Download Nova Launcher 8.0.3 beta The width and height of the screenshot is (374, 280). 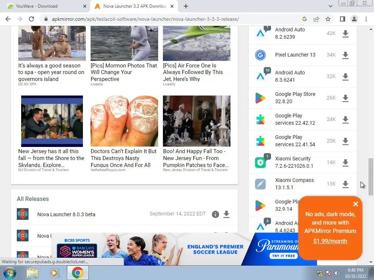[226, 214]
